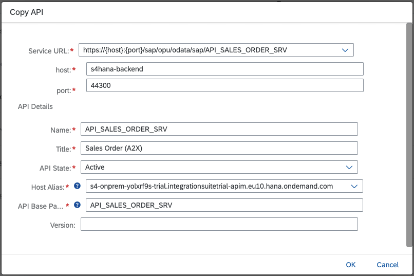Click the Copy API dialog title
This screenshot has height=276, width=414.
[x=26, y=12]
